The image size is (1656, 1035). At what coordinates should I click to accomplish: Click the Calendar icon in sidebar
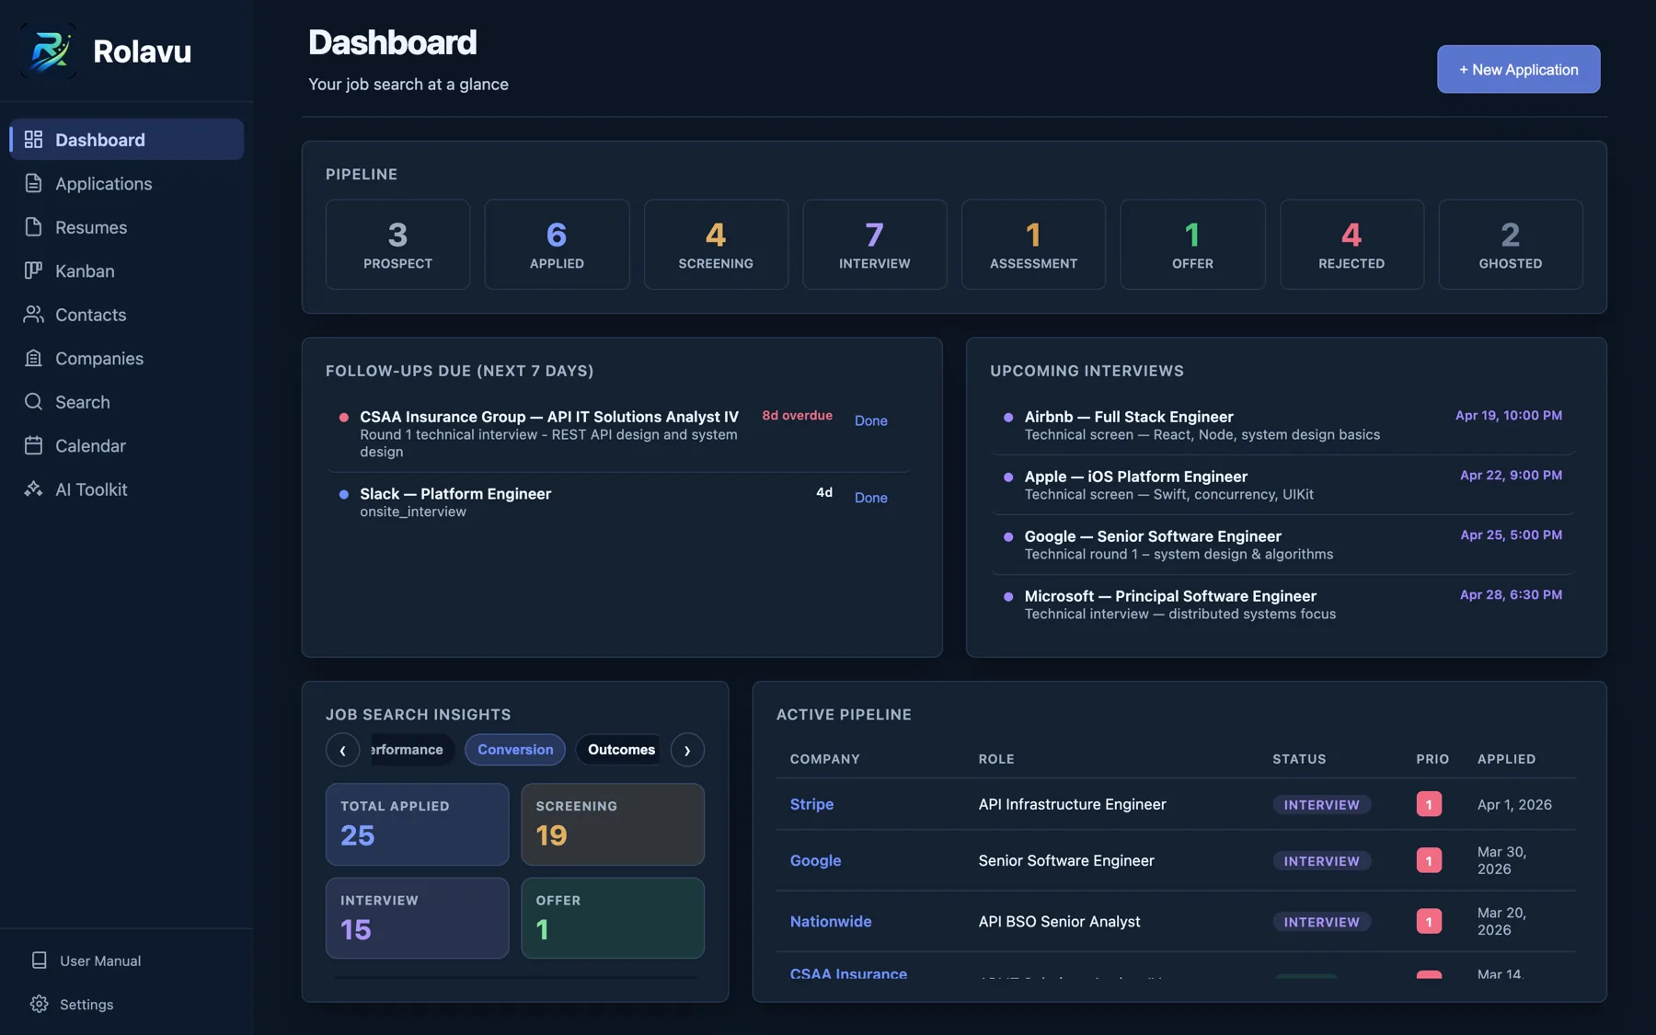click(x=33, y=445)
